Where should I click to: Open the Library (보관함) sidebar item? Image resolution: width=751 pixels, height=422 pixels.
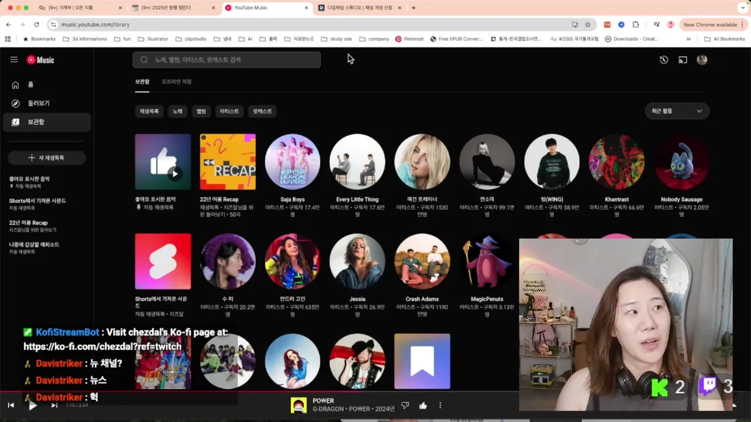pos(46,122)
